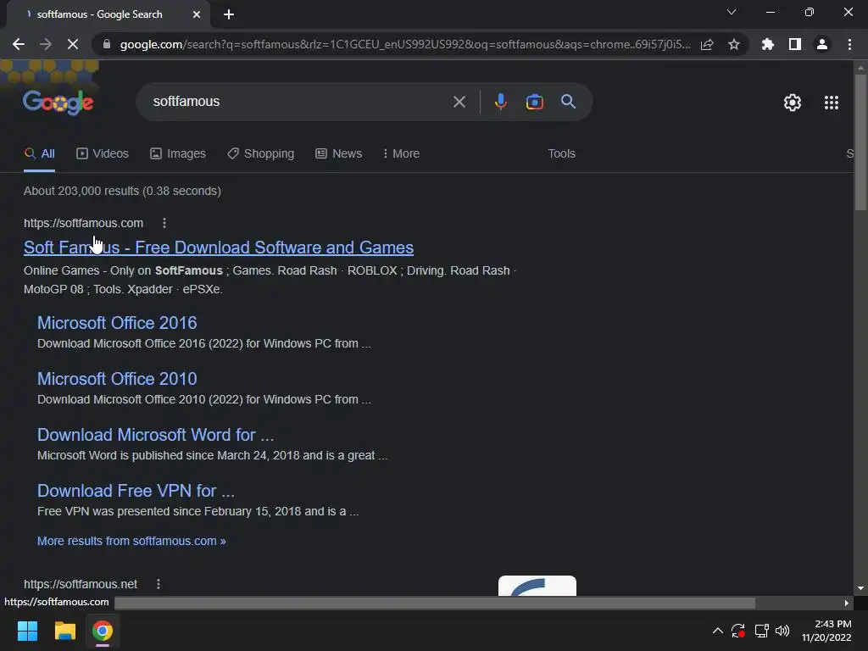Expand the More search filters
Screen dimensions: 868x651
click(401, 154)
